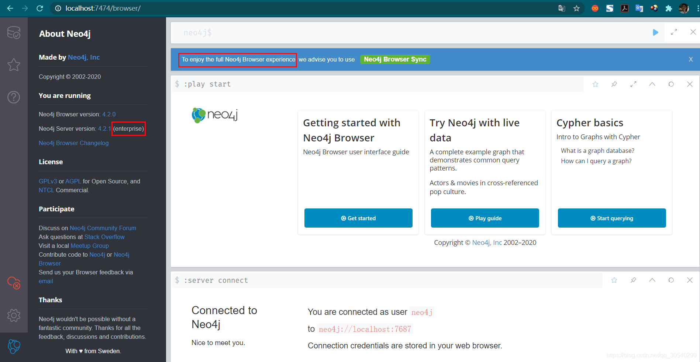The width and height of the screenshot is (700, 362).
Task: Click the :play start command text
Action: tap(207, 84)
